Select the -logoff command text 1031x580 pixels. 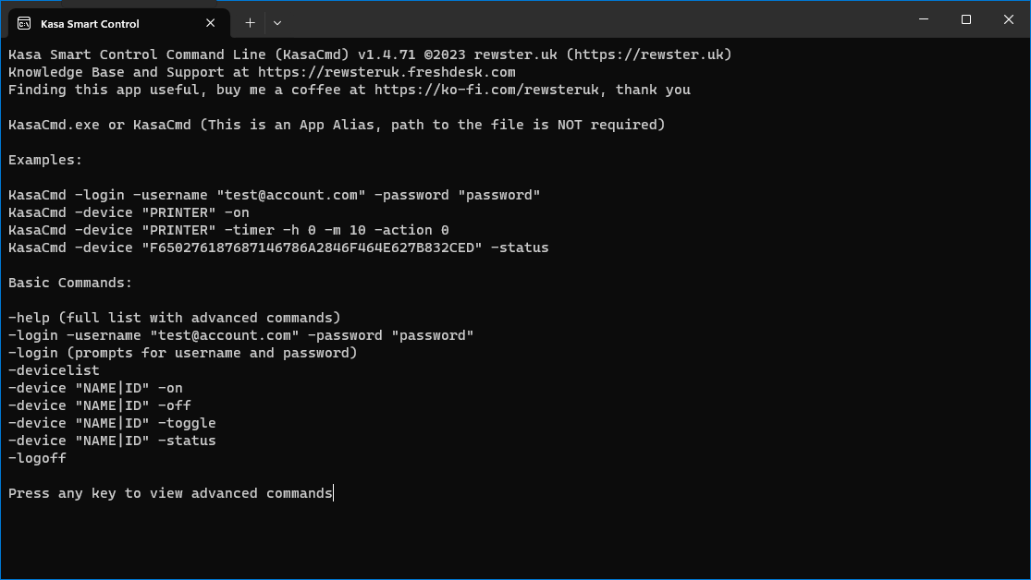click(37, 457)
